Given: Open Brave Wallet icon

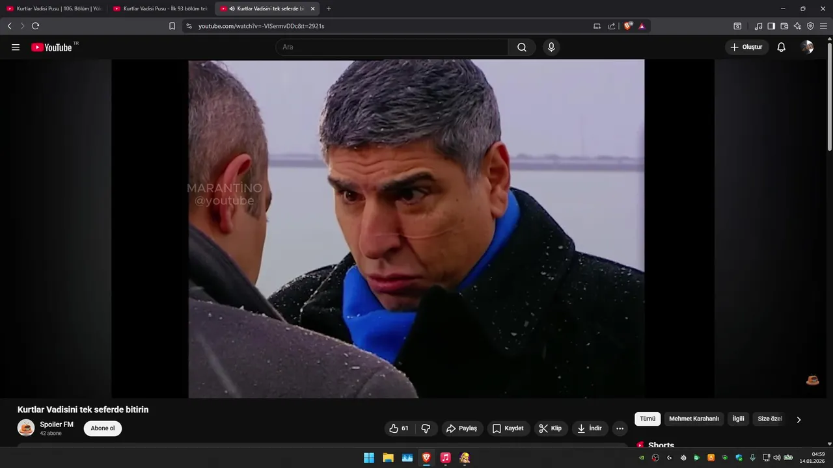Looking at the screenshot, I should point(784,26).
